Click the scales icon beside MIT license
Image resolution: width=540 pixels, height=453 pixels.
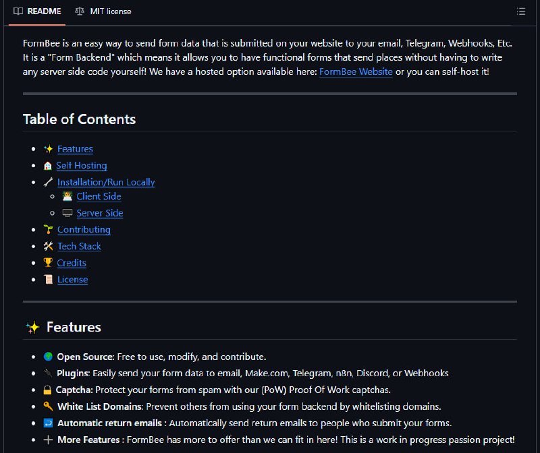[x=80, y=11]
